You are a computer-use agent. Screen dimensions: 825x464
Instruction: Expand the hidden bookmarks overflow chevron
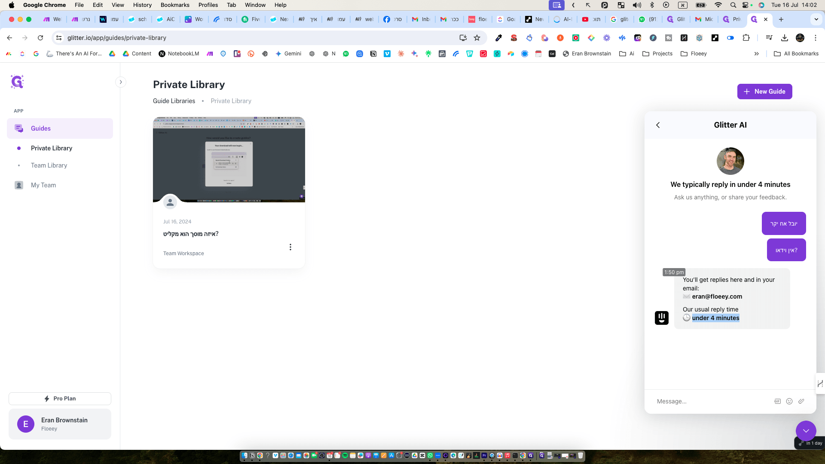coord(757,54)
